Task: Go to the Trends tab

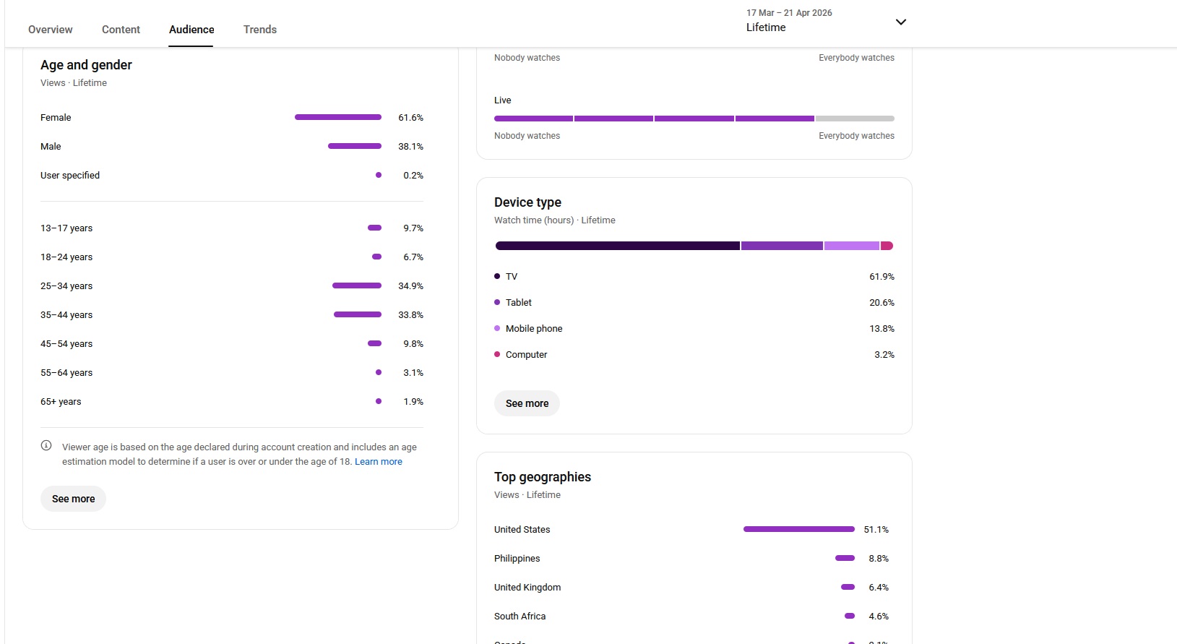Action: point(260,30)
